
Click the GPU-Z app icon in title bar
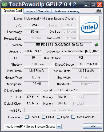click(x=5, y=4)
